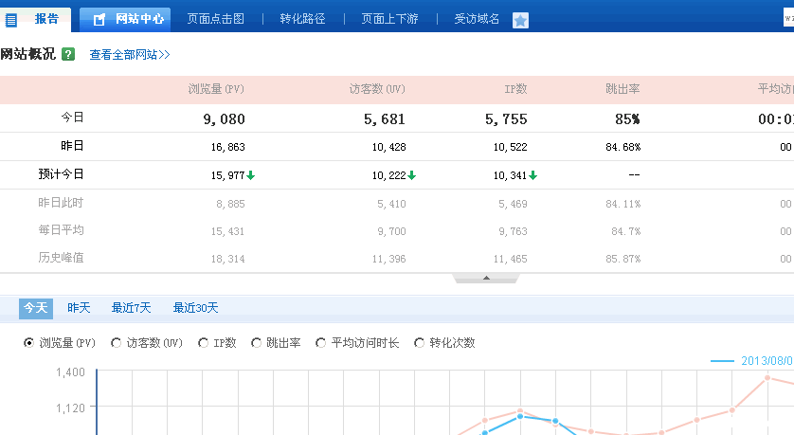794x435 pixels.
Task: Click green down arrow next to 10,341
Action: [533, 175]
